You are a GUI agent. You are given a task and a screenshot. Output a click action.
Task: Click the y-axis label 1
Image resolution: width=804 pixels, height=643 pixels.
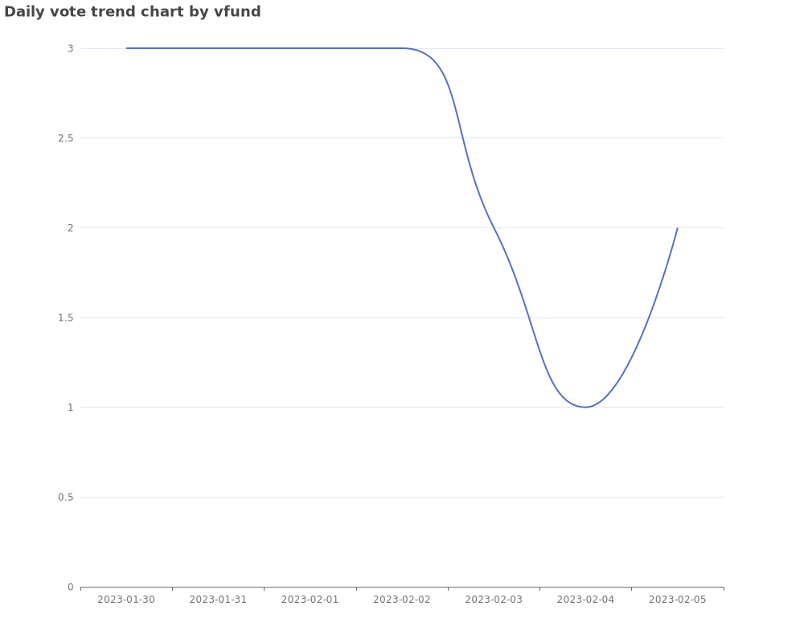coord(70,408)
